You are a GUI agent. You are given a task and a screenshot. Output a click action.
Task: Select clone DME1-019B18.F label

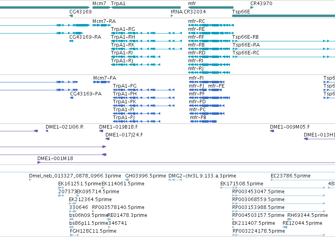[118, 127]
